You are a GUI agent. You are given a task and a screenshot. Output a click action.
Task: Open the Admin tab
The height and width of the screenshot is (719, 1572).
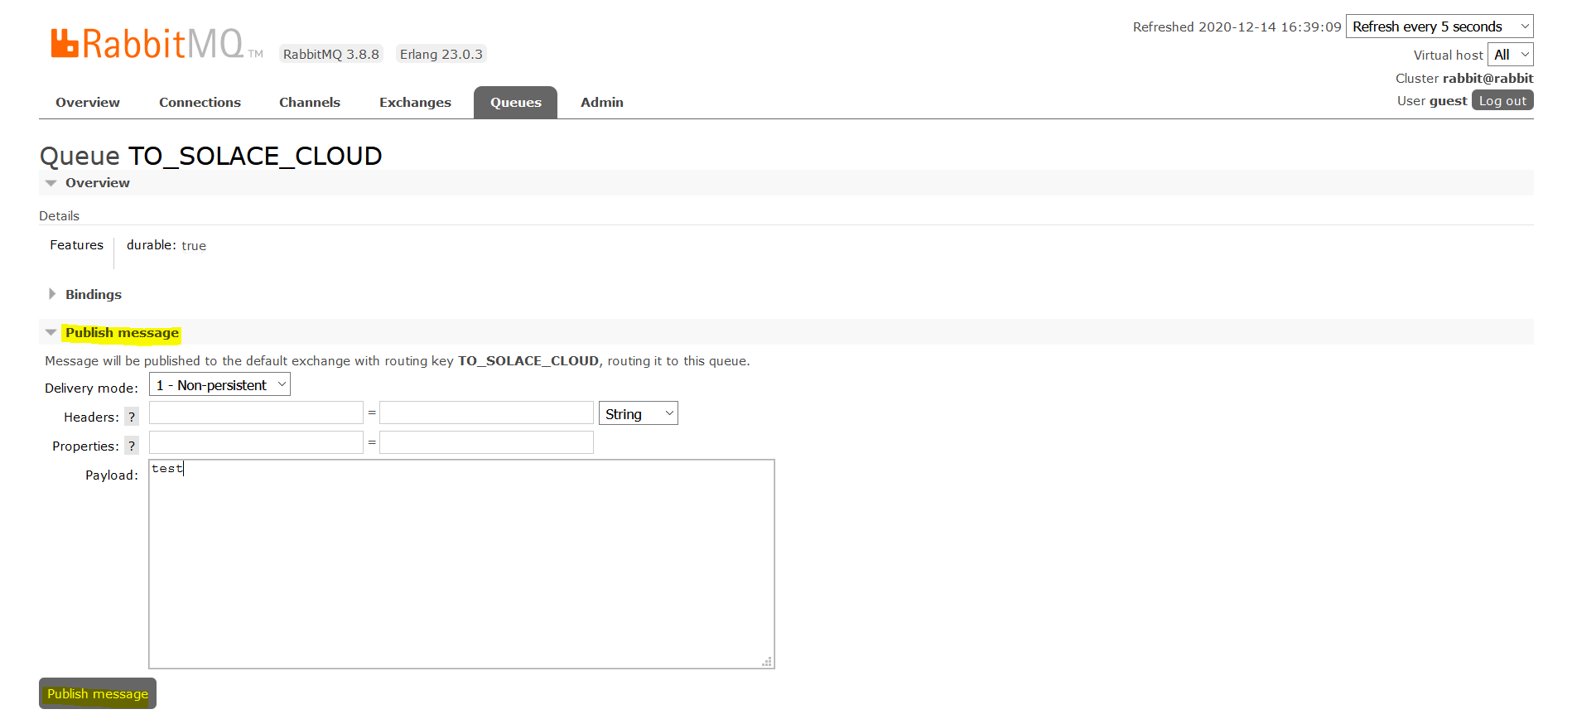pos(601,103)
